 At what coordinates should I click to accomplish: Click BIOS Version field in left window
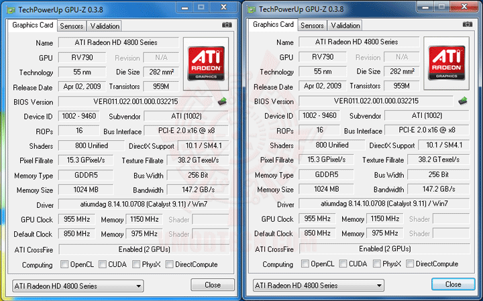(x=136, y=102)
